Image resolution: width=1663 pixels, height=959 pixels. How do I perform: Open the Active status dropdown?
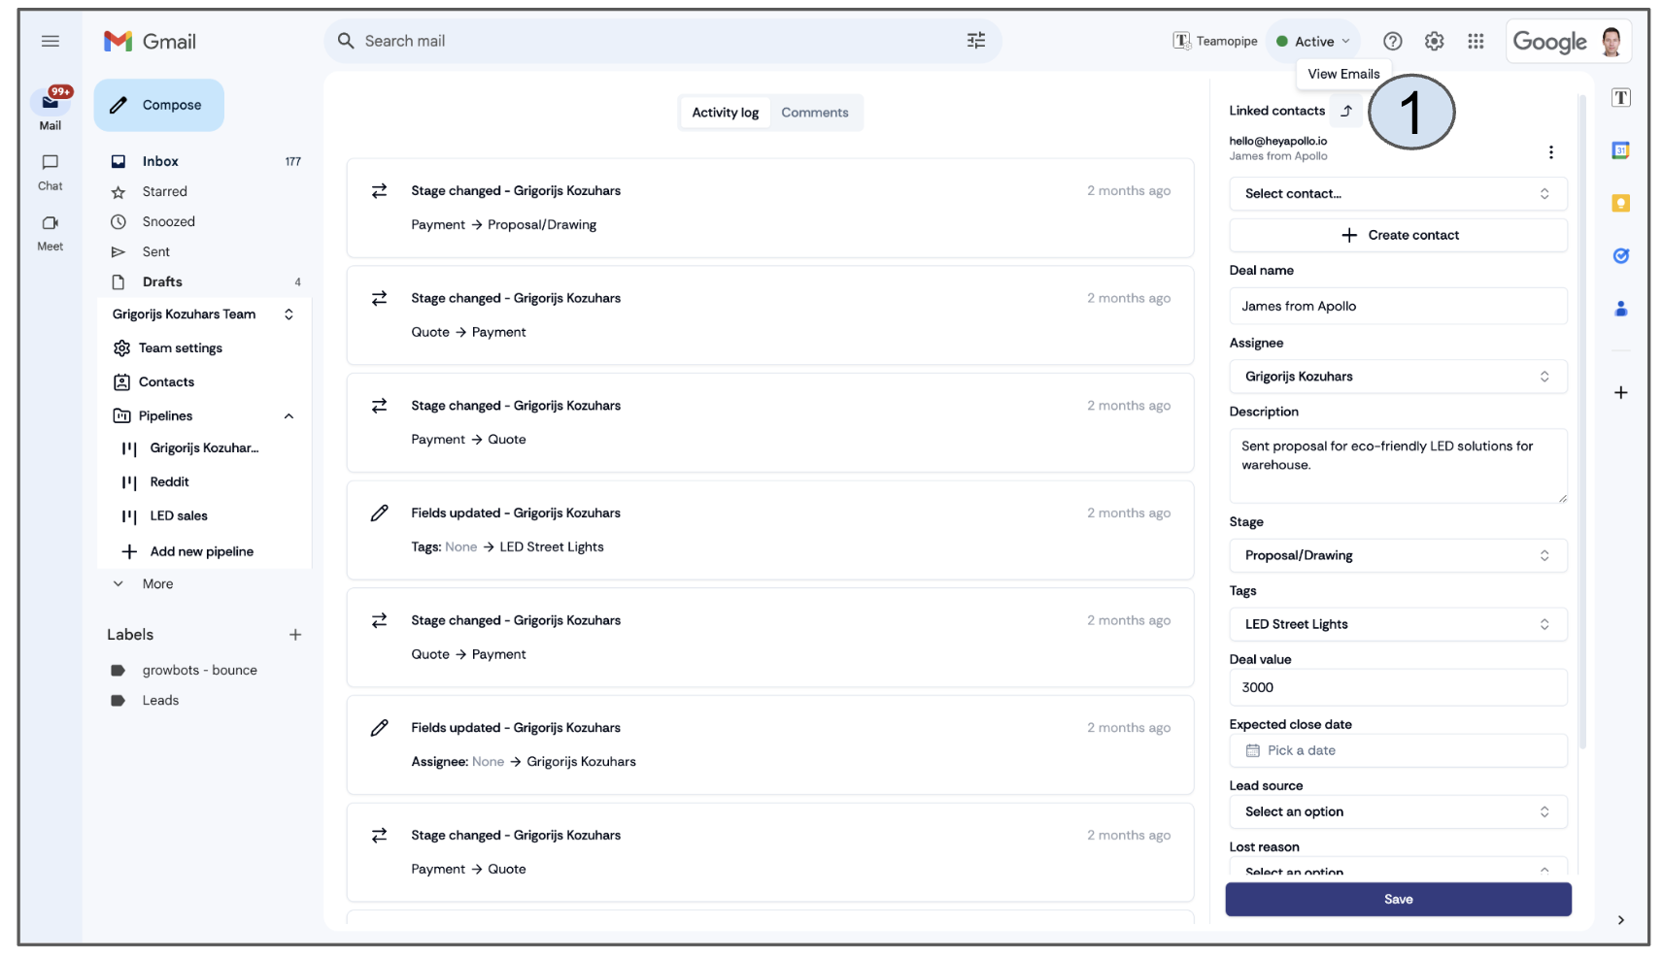click(1313, 41)
